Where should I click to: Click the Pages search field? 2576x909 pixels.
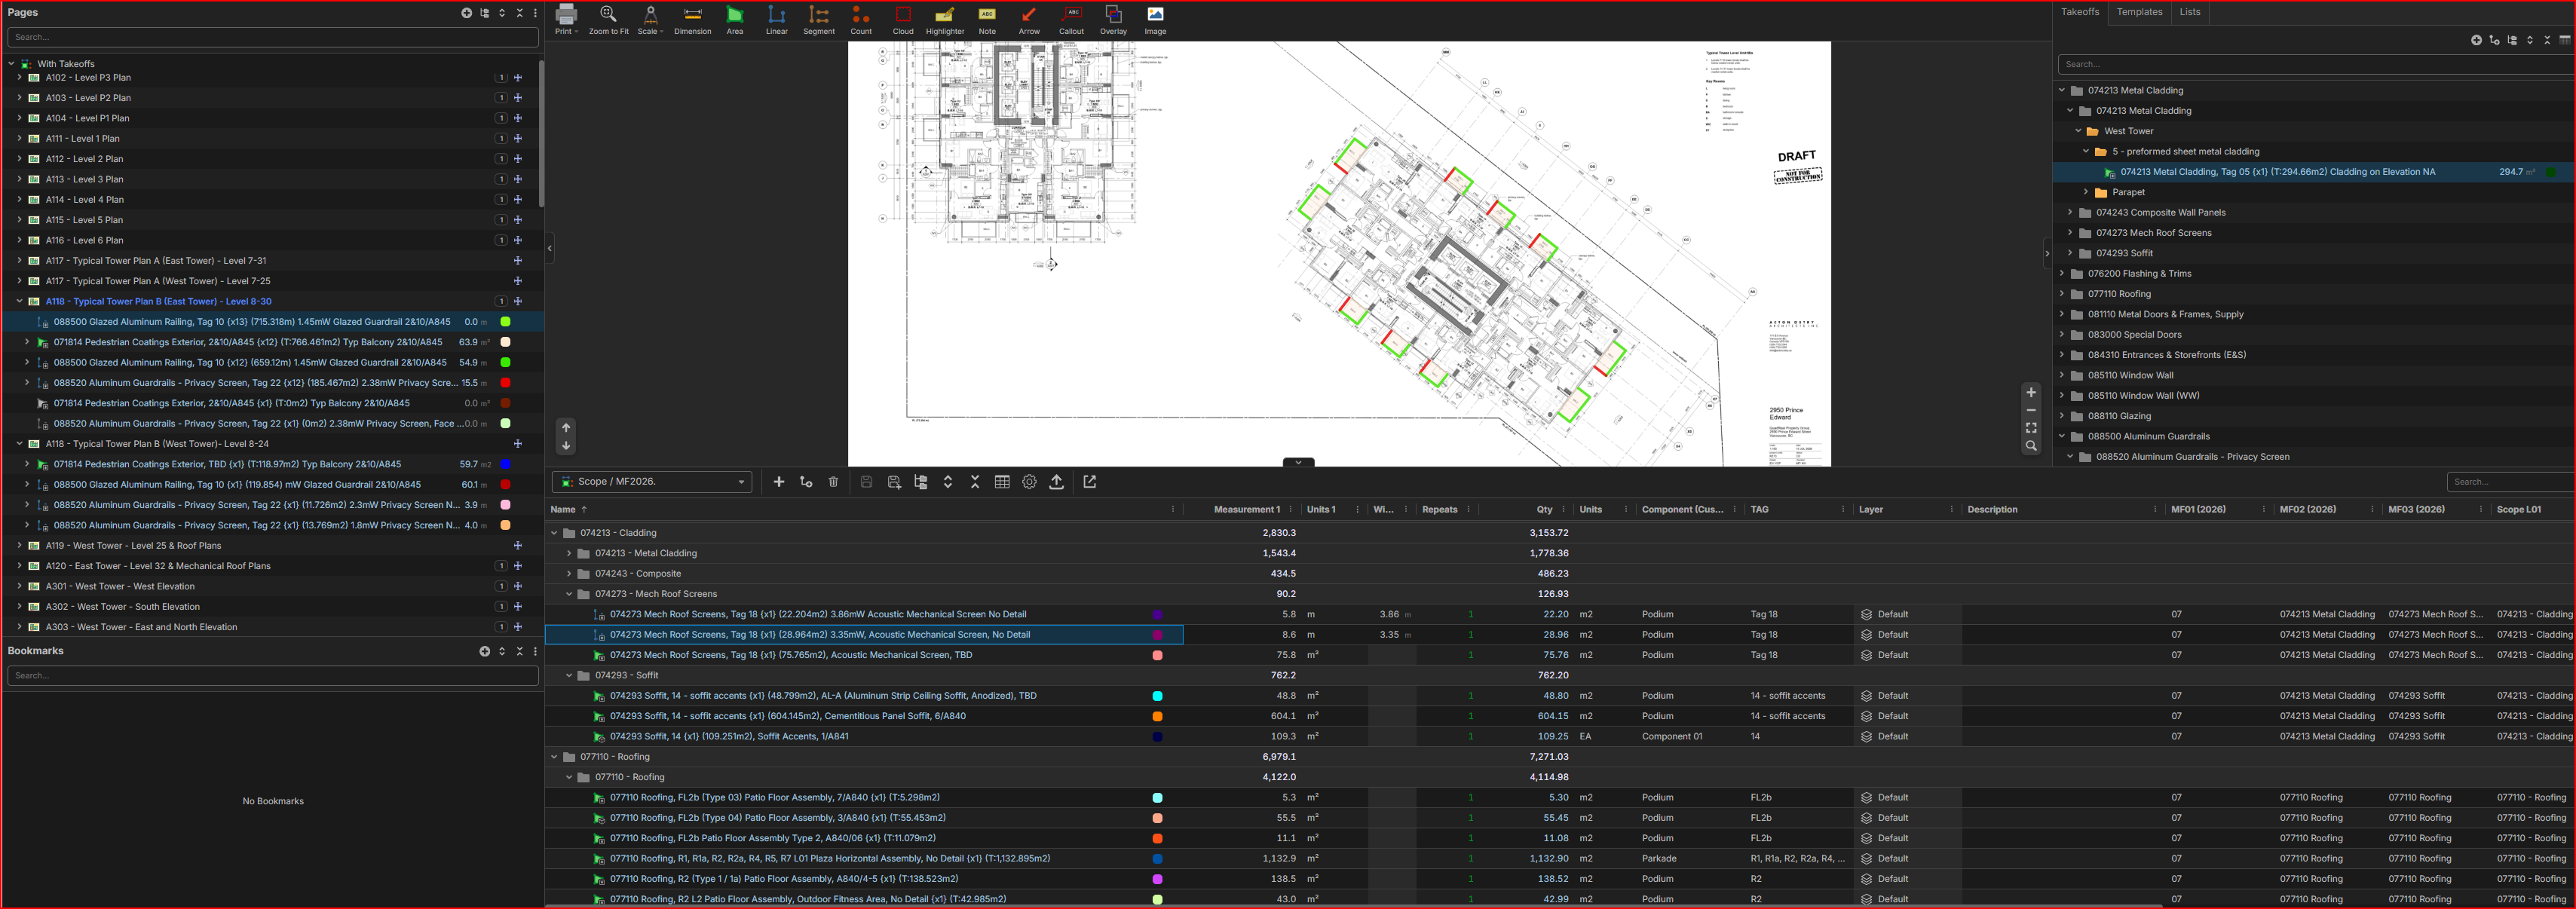[x=272, y=37]
